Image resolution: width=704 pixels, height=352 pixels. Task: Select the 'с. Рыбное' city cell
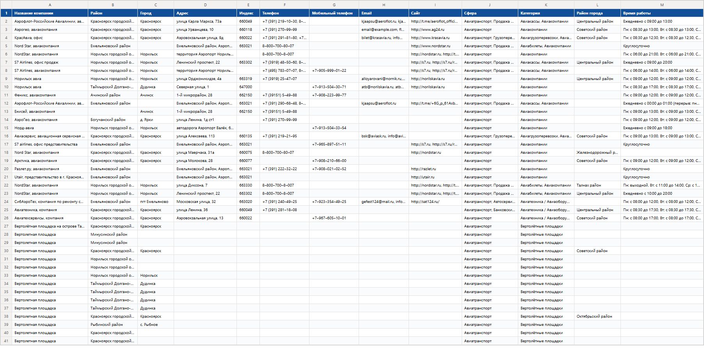(156, 325)
